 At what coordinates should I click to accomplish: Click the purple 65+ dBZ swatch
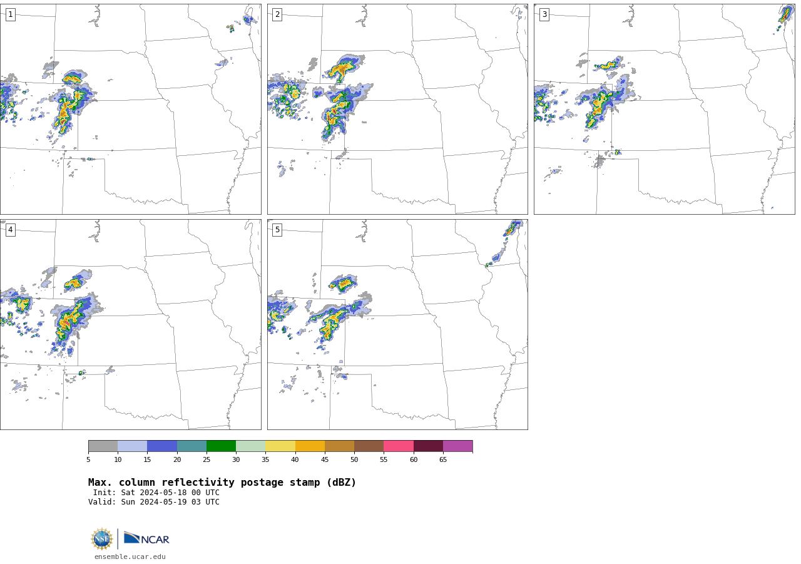coord(457,446)
